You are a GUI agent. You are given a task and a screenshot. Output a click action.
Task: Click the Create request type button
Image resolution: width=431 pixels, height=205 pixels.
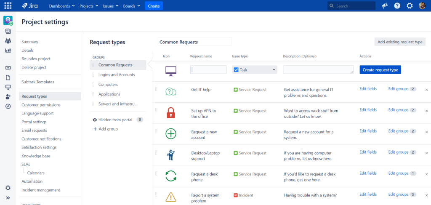[380, 70]
